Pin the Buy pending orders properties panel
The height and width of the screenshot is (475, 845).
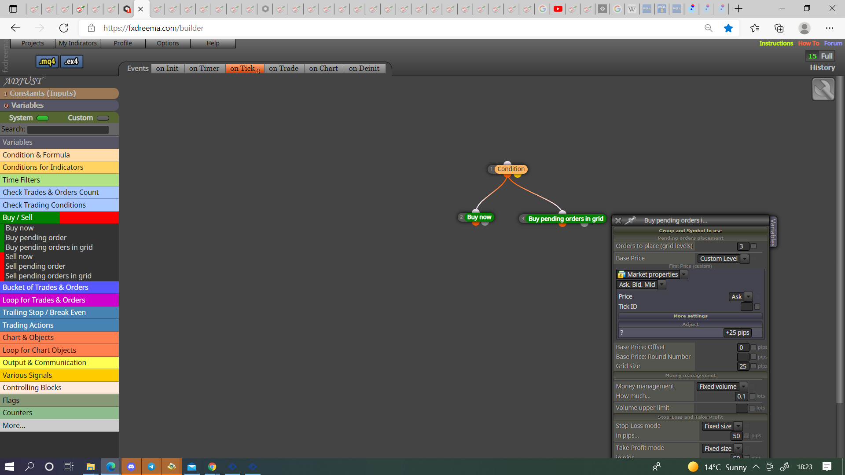[631, 220]
